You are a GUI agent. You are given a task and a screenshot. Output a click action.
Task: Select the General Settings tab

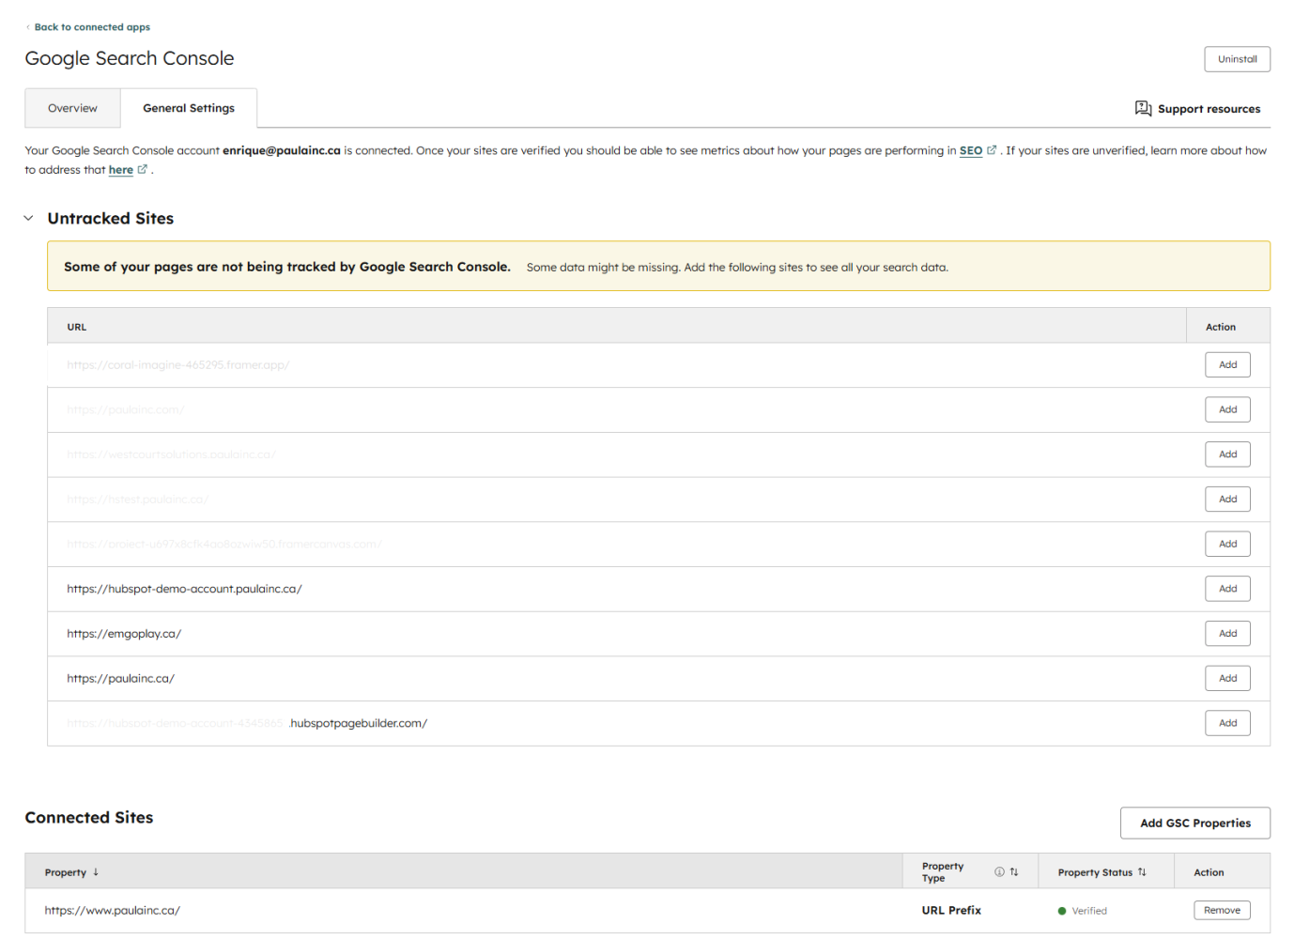(x=189, y=108)
